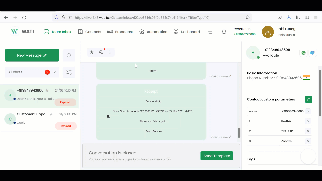Open the three-dot chat options menu
This screenshot has height=181, width=322.
pyautogui.click(x=110, y=52)
